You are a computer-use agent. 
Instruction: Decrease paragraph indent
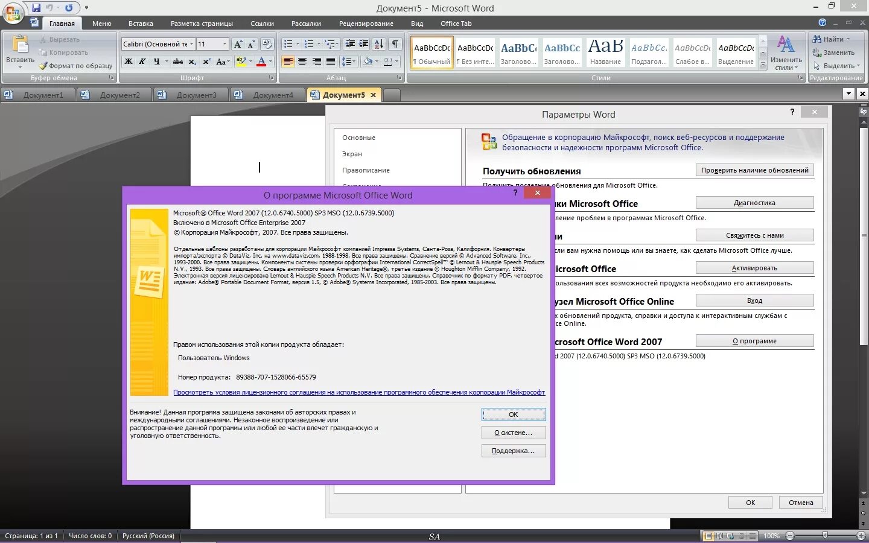350,44
